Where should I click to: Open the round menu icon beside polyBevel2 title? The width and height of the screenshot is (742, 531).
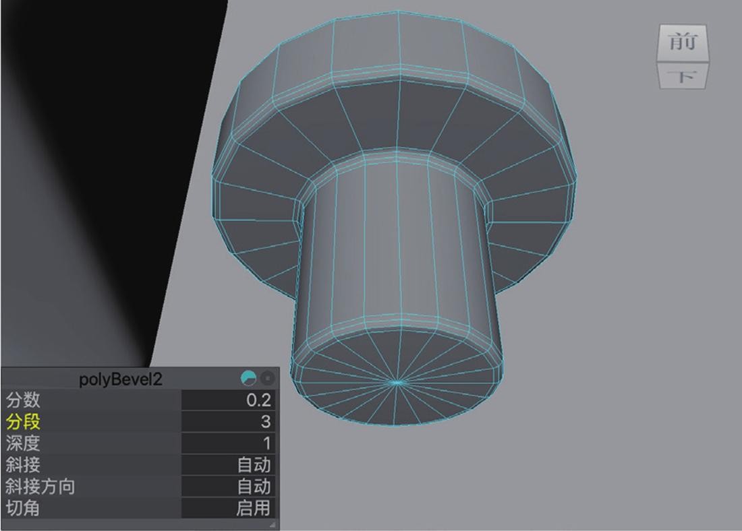point(267,379)
